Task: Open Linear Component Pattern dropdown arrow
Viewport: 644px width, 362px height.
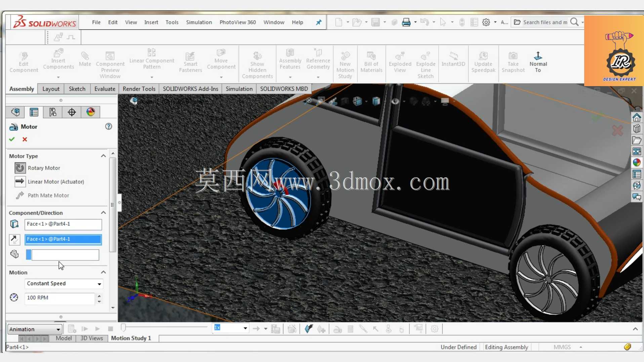Action: pos(152,77)
